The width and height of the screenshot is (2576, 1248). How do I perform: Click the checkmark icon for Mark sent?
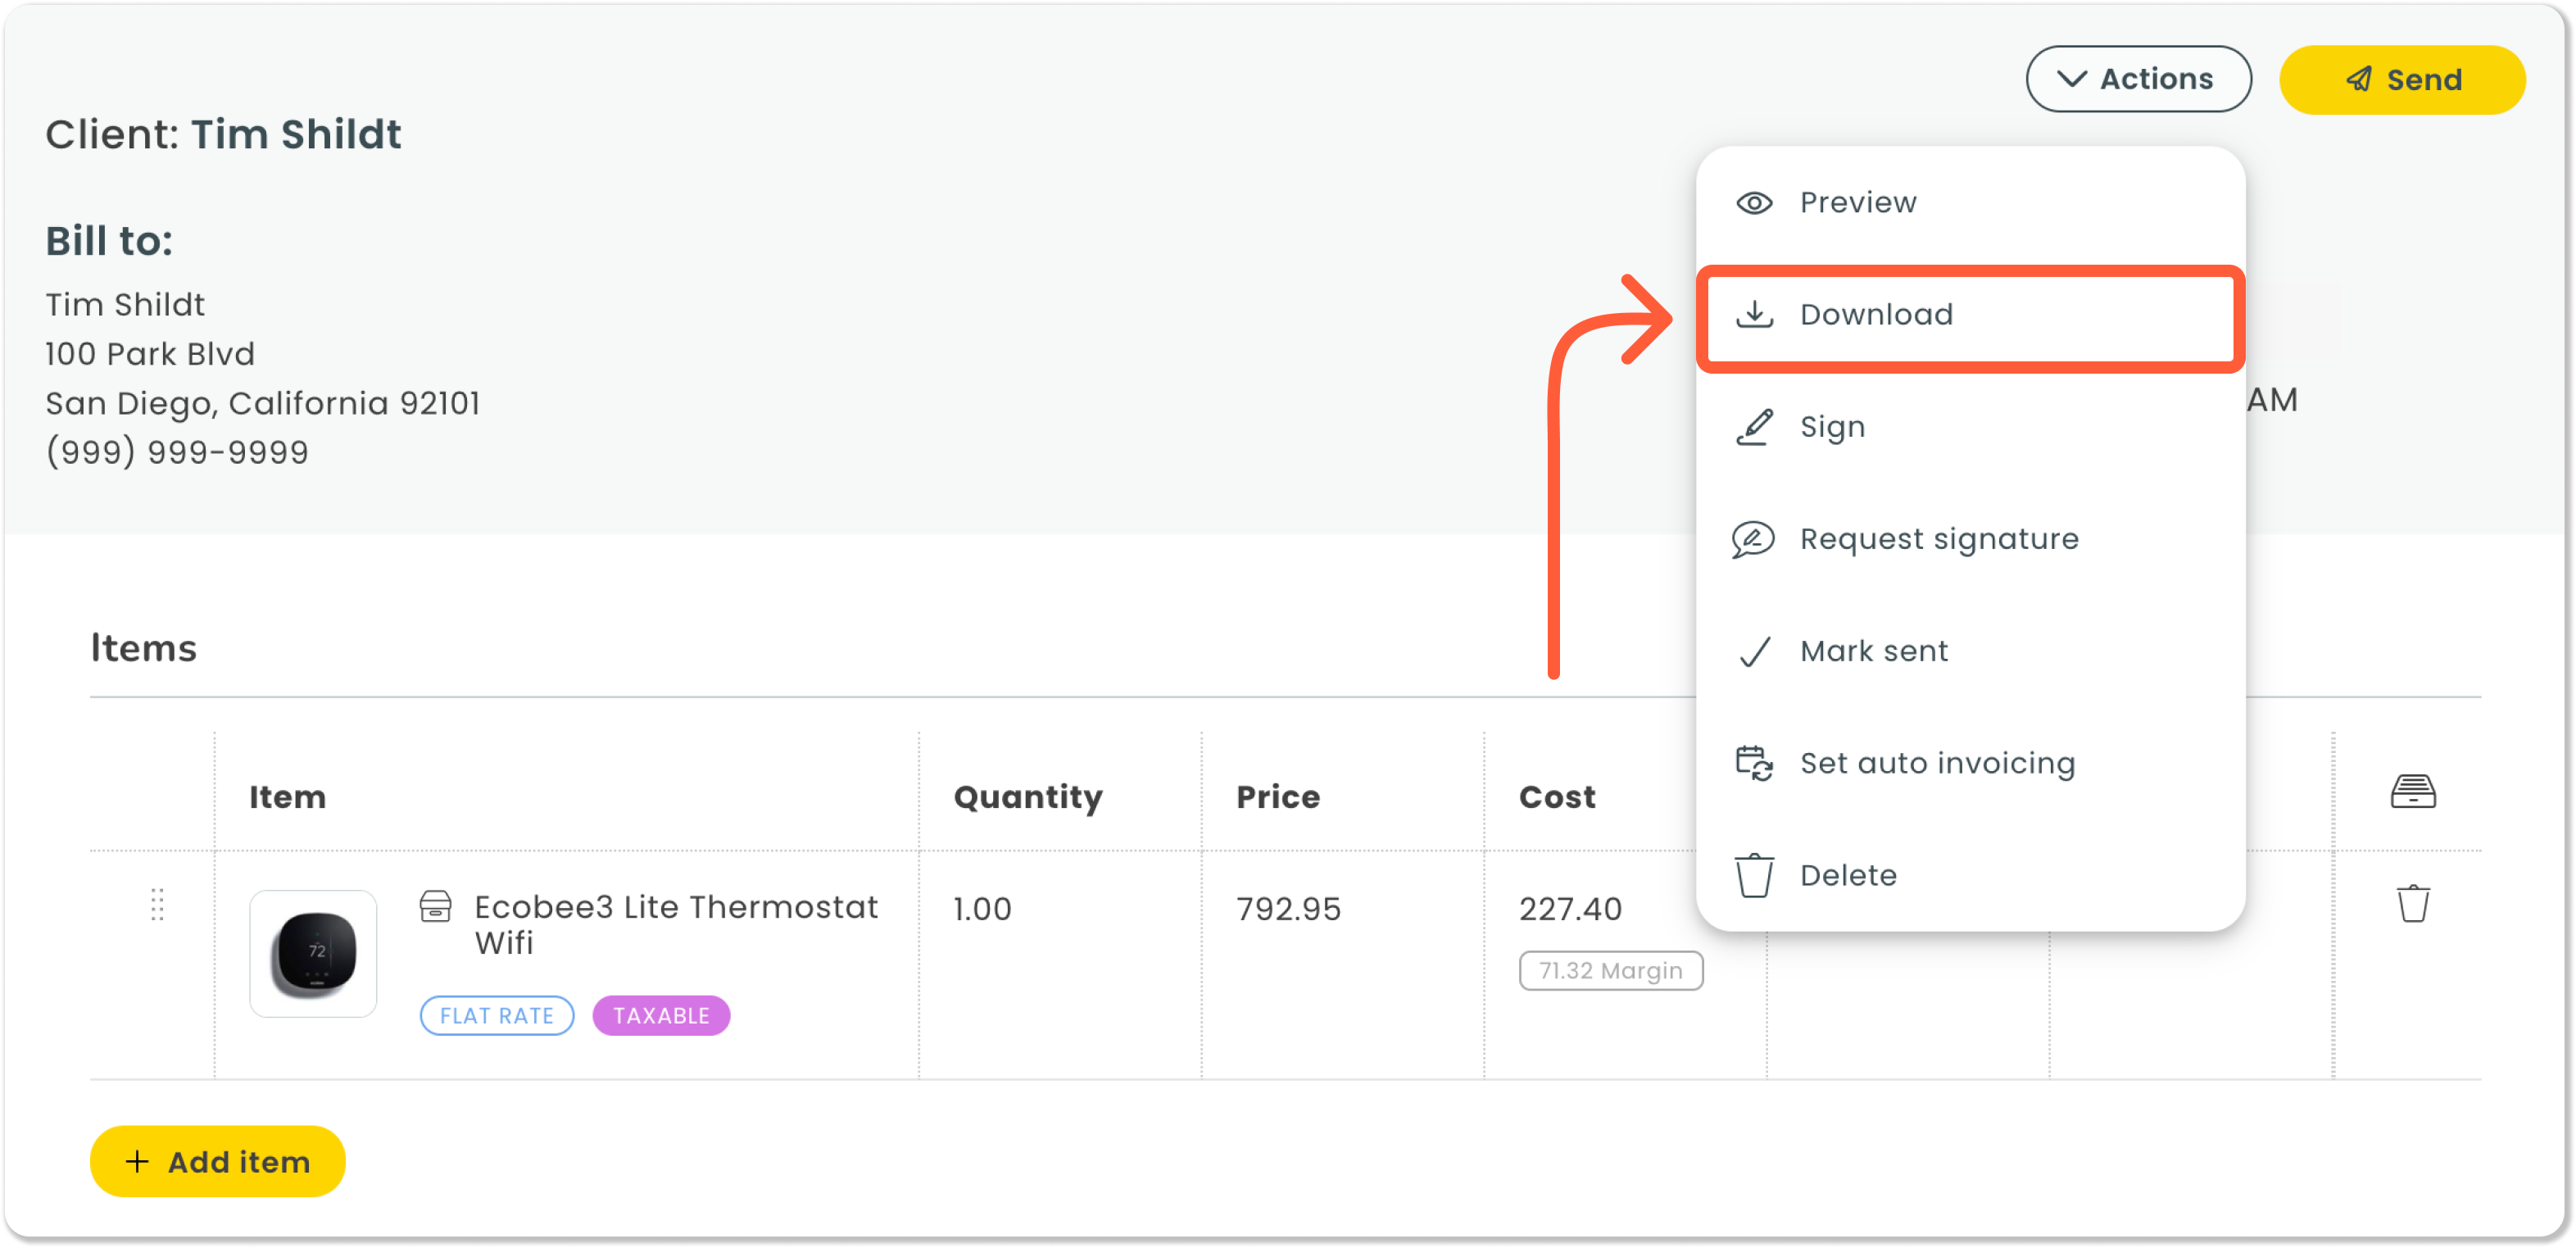1755,652
